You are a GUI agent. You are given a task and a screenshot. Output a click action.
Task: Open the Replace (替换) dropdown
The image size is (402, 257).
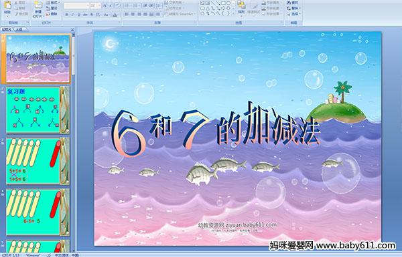[294, 8]
